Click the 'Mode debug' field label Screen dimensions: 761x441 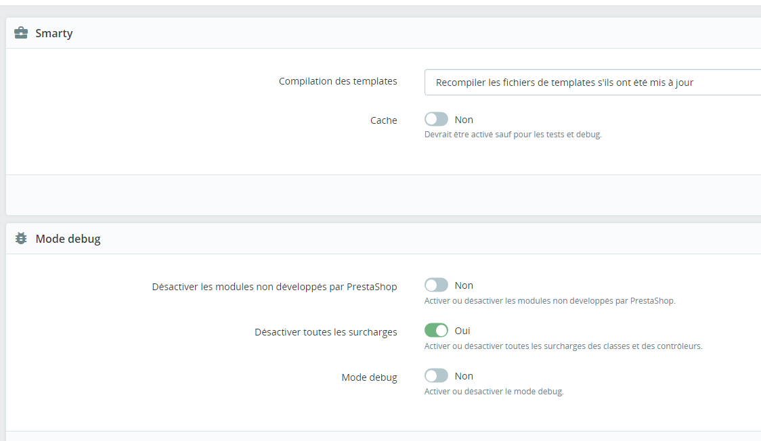tap(369, 377)
